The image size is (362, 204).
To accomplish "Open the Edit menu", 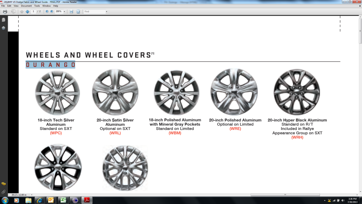I will (x=9, y=6).
